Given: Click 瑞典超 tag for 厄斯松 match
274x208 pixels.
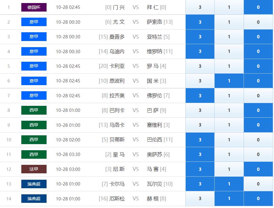Looking at the screenshot, I should point(34,199).
